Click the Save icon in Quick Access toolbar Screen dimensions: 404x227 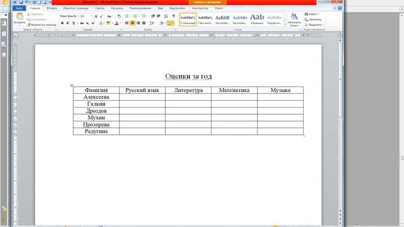(21, 2)
